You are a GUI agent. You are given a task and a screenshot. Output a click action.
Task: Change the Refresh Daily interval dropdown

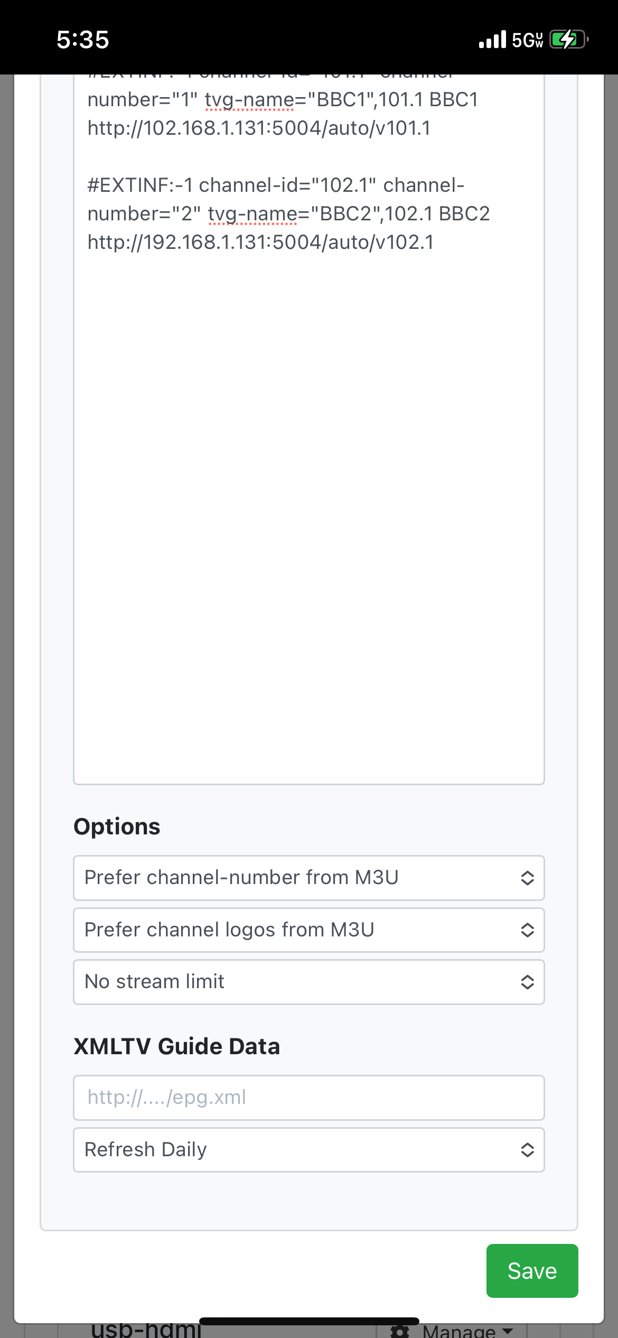point(309,1150)
